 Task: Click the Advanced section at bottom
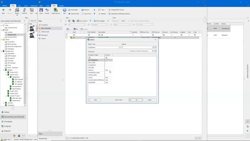(43, 139)
